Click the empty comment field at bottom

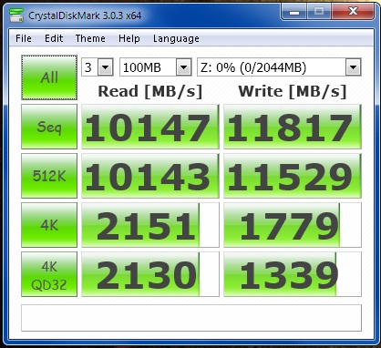[x=191, y=318]
